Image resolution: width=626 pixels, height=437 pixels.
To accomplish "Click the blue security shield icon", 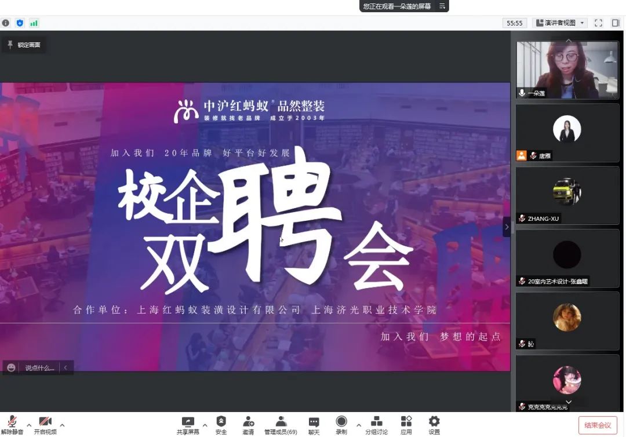I will (x=20, y=23).
